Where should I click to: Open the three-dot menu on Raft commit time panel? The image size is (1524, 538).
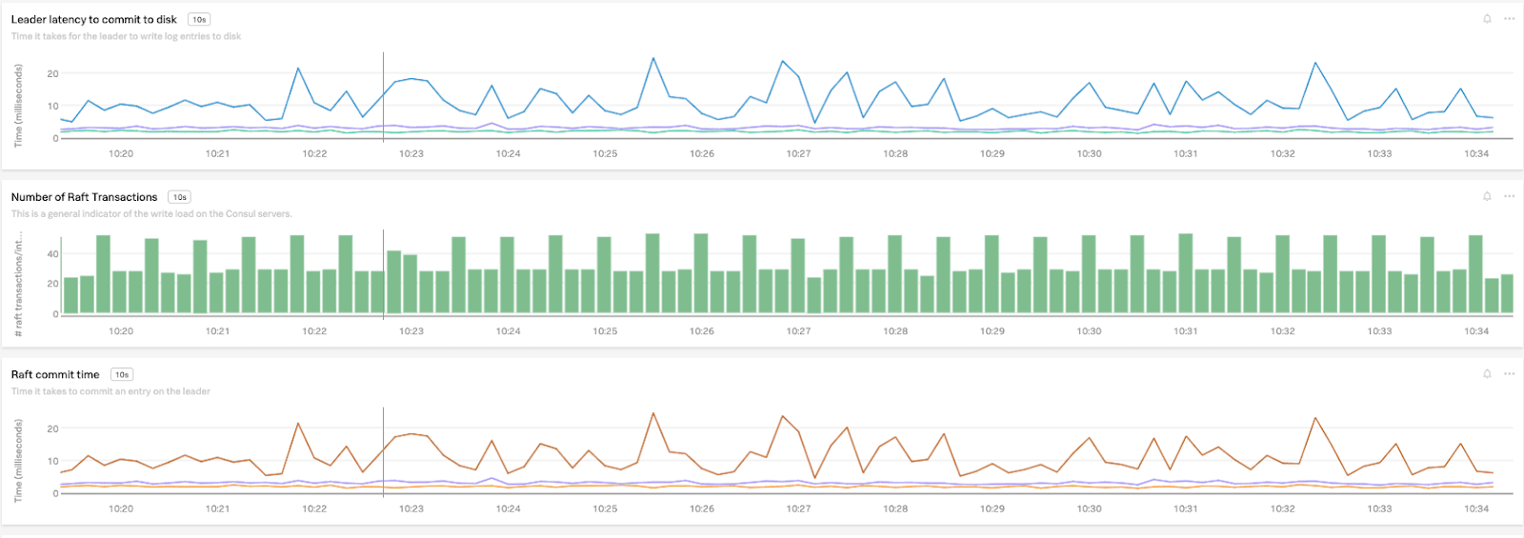click(1509, 374)
